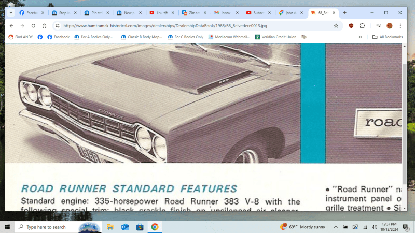Bookmark this page with the star
Image resolution: width=415 pixels, height=233 pixels.
click(x=336, y=25)
